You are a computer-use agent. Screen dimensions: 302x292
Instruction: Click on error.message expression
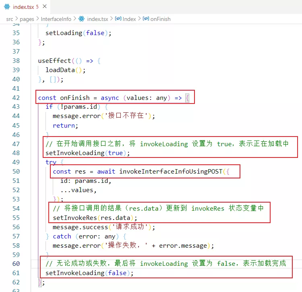pos(183,246)
